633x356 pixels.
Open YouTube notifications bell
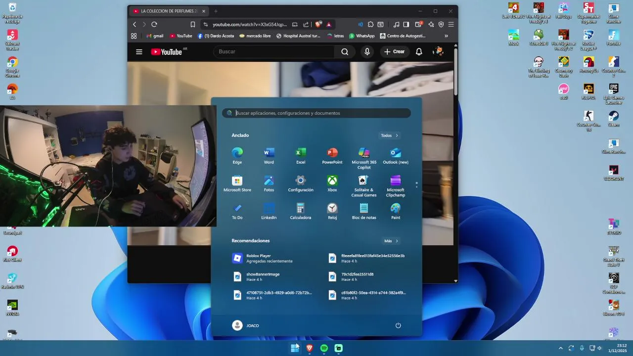pyautogui.click(x=419, y=51)
